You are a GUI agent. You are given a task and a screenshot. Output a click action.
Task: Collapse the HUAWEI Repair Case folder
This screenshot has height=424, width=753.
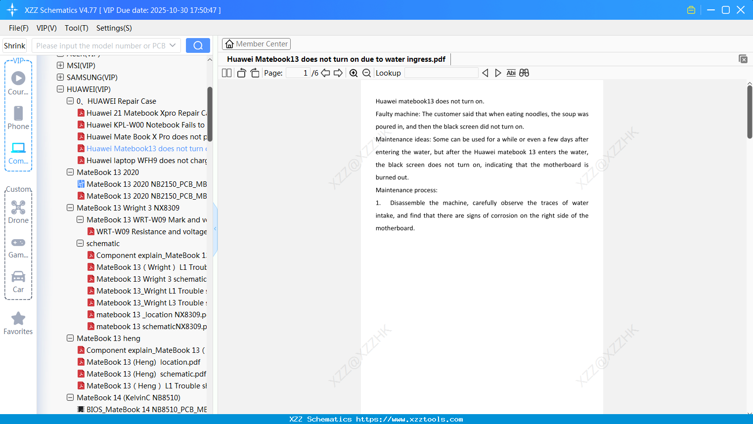click(x=70, y=101)
